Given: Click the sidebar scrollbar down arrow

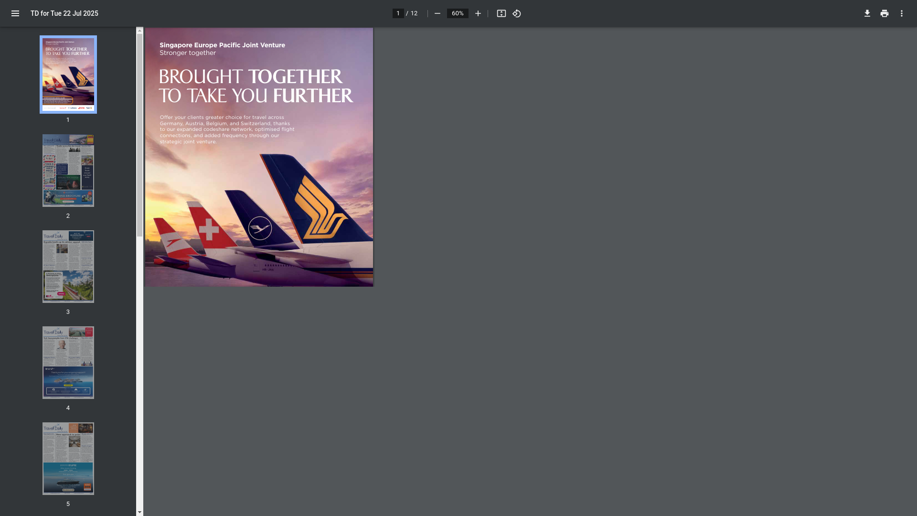Looking at the screenshot, I should [x=139, y=512].
